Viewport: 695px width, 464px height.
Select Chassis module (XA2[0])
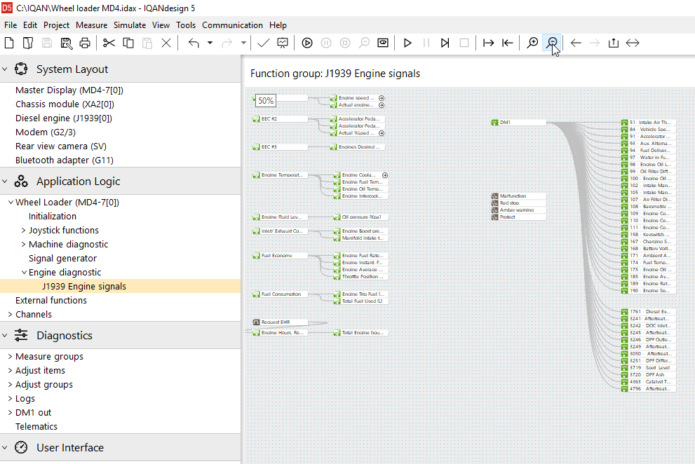tap(65, 104)
